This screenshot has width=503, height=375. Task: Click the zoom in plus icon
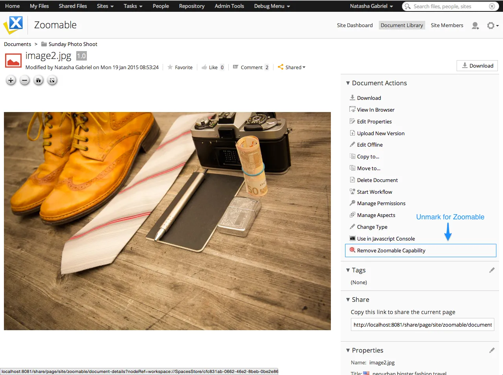click(11, 81)
